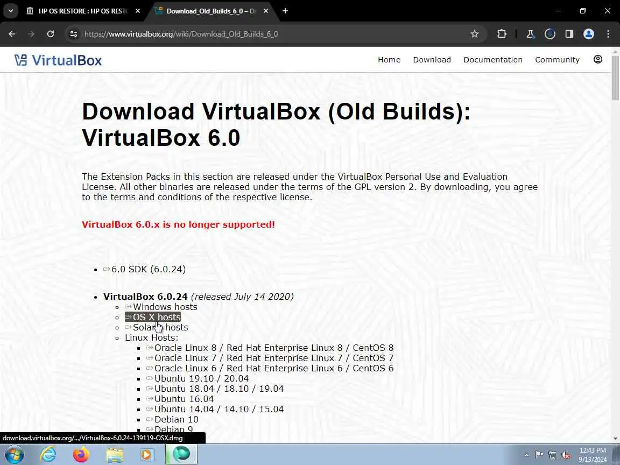Download Oracle Linux 8 / CentOS 8 package
The width and height of the screenshot is (620, 465).
coord(270,348)
